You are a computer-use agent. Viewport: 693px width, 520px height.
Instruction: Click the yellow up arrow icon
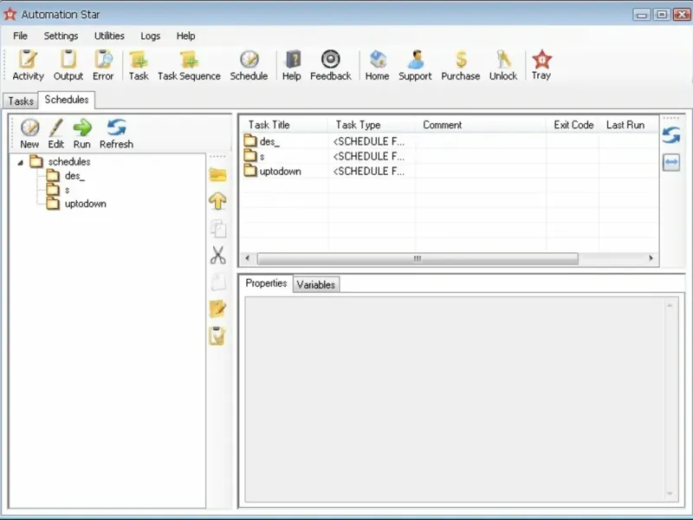218,201
